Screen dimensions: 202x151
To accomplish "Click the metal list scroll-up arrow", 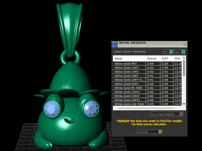I will pyautogui.click(x=184, y=58).
